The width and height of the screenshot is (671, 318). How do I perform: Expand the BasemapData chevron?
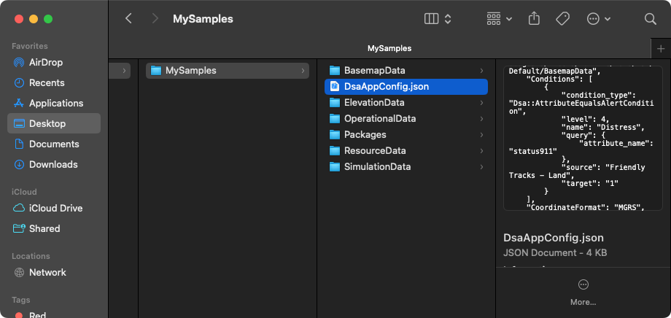coord(481,71)
